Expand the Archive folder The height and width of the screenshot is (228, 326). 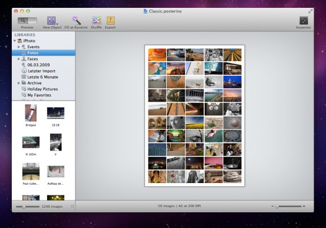[19, 83]
